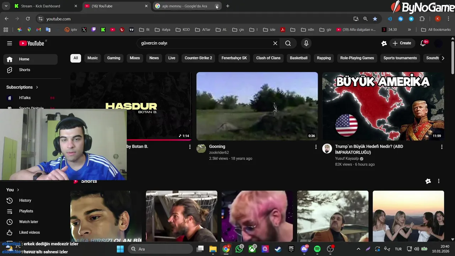455x256 pixels.
Task: Open zookrider62 channel link
Action: [219, 153]
